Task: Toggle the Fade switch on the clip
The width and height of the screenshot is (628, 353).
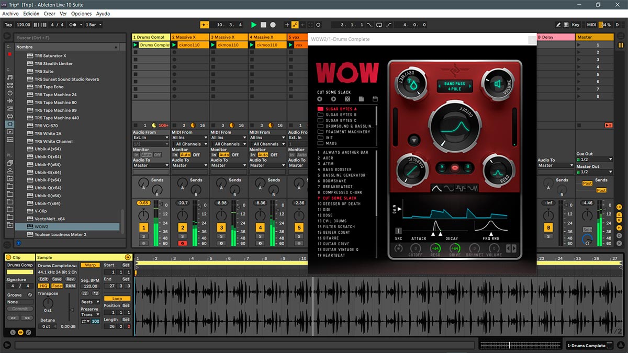Action: (57, 286)
